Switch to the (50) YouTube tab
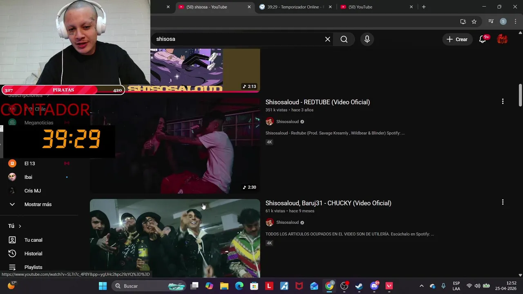Screen dimensions: 523x294 (377, 7)
